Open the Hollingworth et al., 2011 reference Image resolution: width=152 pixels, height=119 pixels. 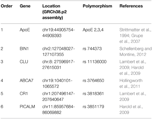[x=131, y=83]
